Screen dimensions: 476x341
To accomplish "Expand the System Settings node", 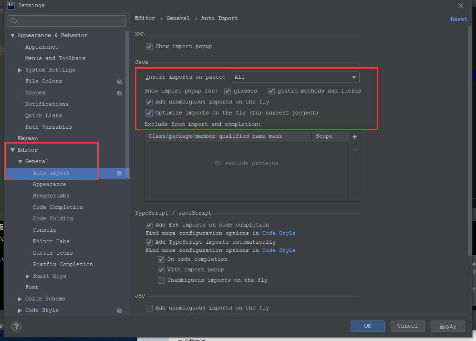I will click(20, 70).
